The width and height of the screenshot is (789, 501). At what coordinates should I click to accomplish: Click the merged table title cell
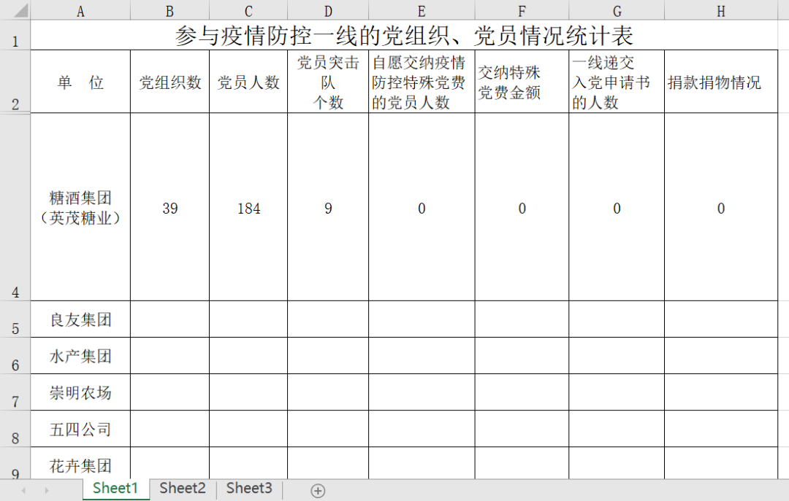[404, 35]
